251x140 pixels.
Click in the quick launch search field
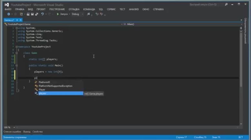pyautogui.click(x=206, y=5)
